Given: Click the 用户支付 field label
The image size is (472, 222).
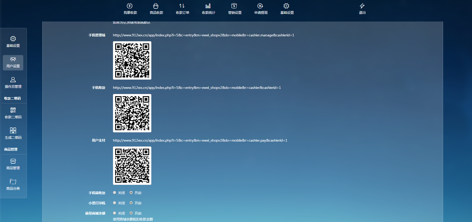Looking at the screenshot, I should click(x=99, y=140).
